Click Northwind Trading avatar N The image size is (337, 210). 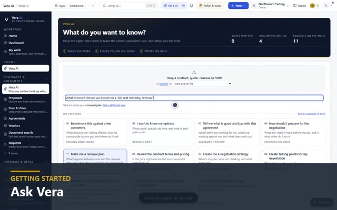tap(254, 6)
